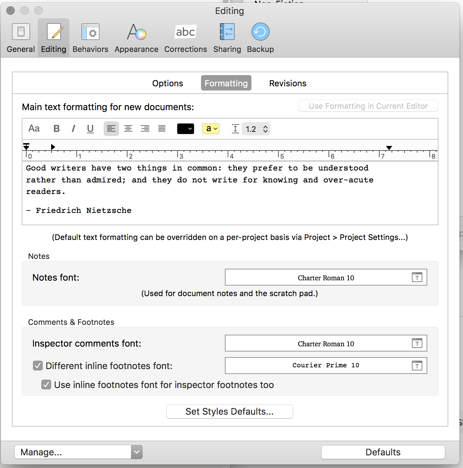Click the line spacing 1.2 stepper

tap(265, 129)
